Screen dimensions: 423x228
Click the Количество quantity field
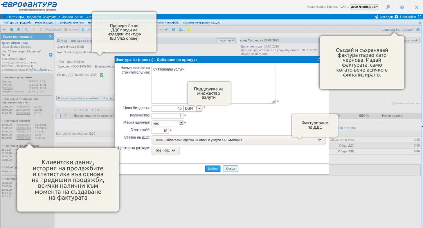click(167, 116)
